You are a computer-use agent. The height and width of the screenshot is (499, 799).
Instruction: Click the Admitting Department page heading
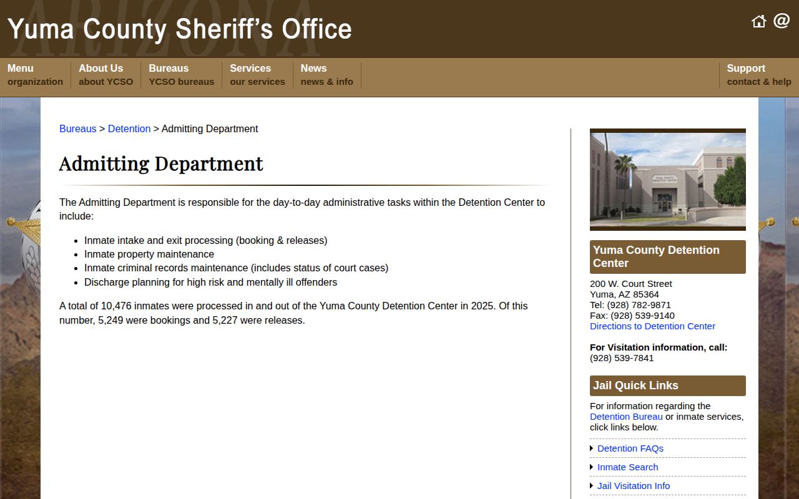point(161,163)
